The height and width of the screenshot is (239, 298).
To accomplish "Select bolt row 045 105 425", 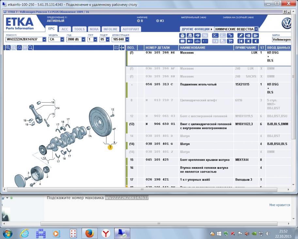I will [209, 161].
